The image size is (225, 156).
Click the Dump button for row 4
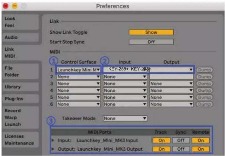click(x=204, y=90)
